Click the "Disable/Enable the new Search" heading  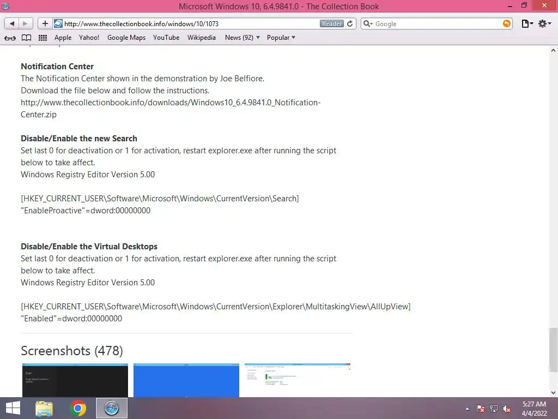coord(79,139)
